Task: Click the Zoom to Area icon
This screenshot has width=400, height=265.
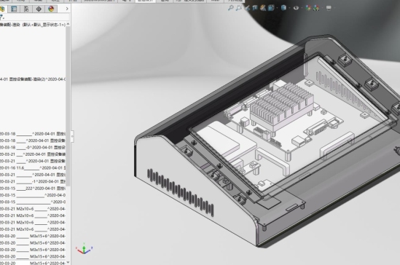Action: [239, 8]
